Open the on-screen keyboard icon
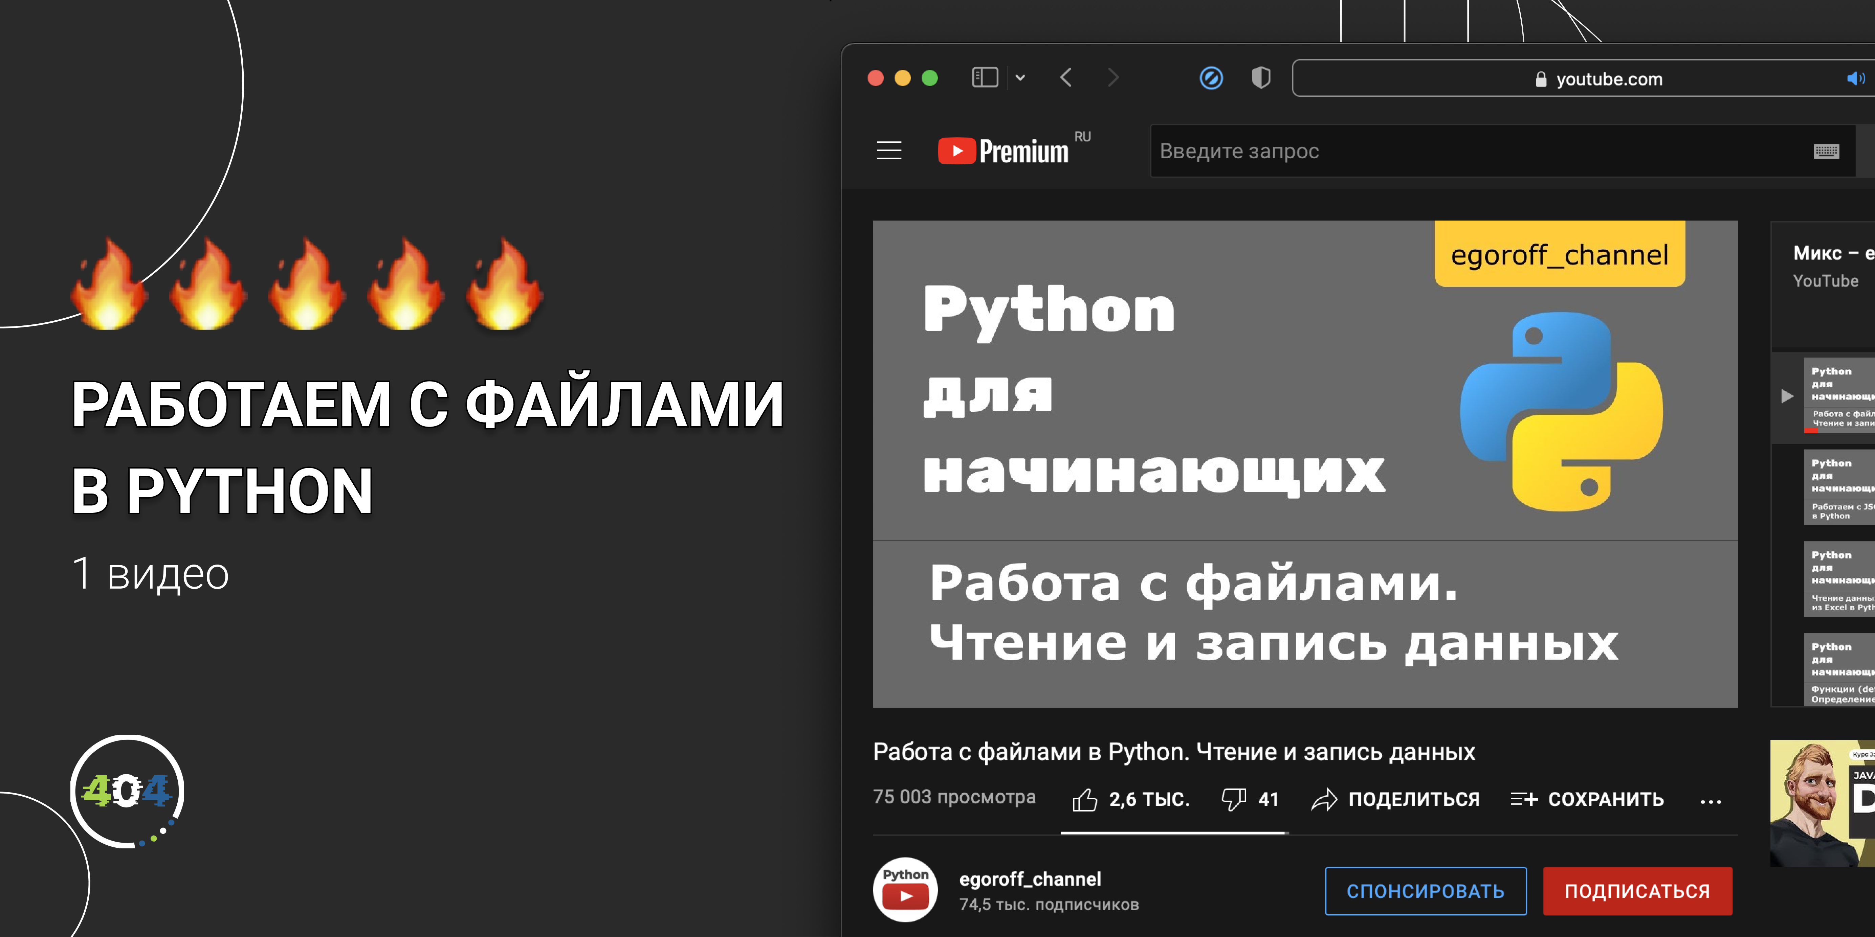 [x=1826, y=151]
